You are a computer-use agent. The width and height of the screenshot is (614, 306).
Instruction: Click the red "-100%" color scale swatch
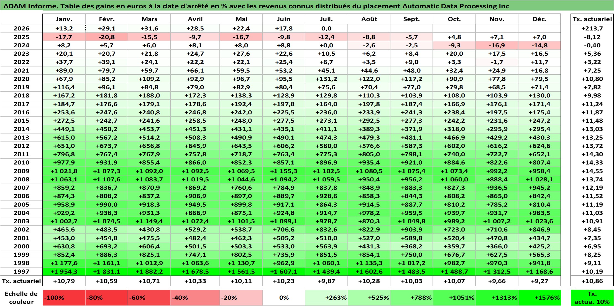tap(64, 298)
